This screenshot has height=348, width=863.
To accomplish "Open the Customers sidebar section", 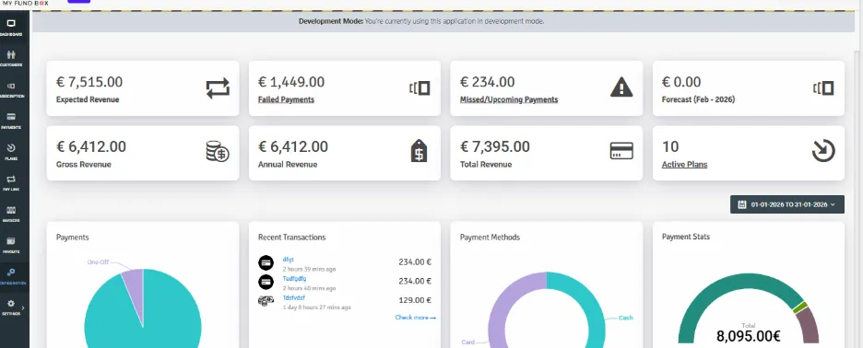I will (x=12, y=58).
